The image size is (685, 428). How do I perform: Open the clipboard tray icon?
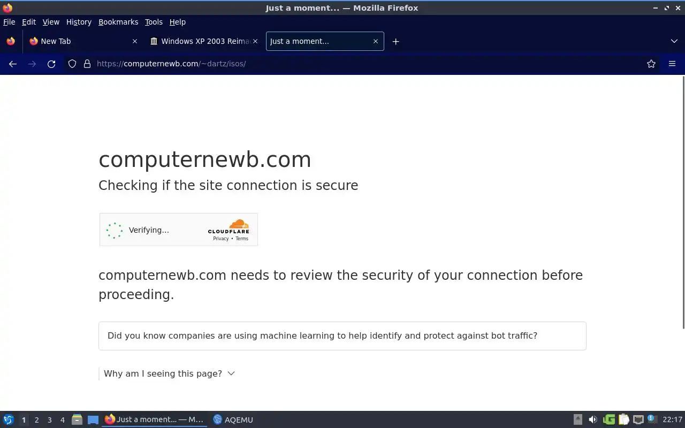pyautogui.click(x=623, y=420)
